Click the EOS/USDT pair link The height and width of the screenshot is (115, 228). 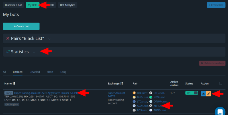pyautogui.click(x=142, y=110)
